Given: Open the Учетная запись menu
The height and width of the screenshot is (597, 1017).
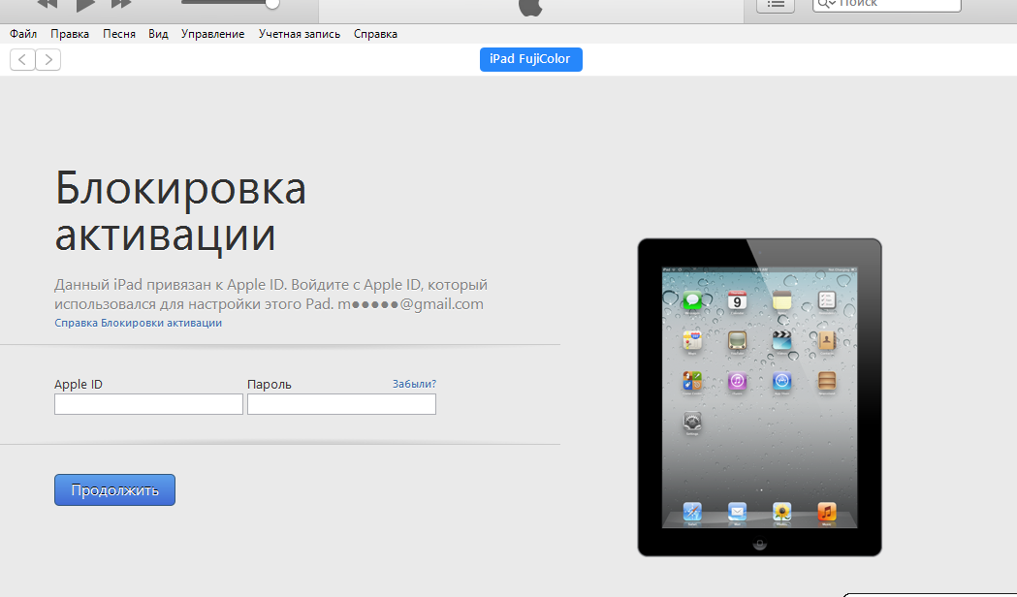Looking at the screenshot, I should 299,33.
